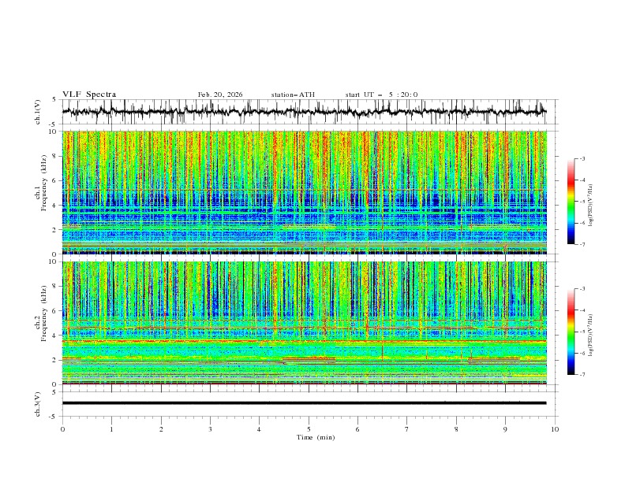The height and width of the screenshot is (482, 625).
Task: Click the "2" tick label on Time axis
Action: [161, 429]
